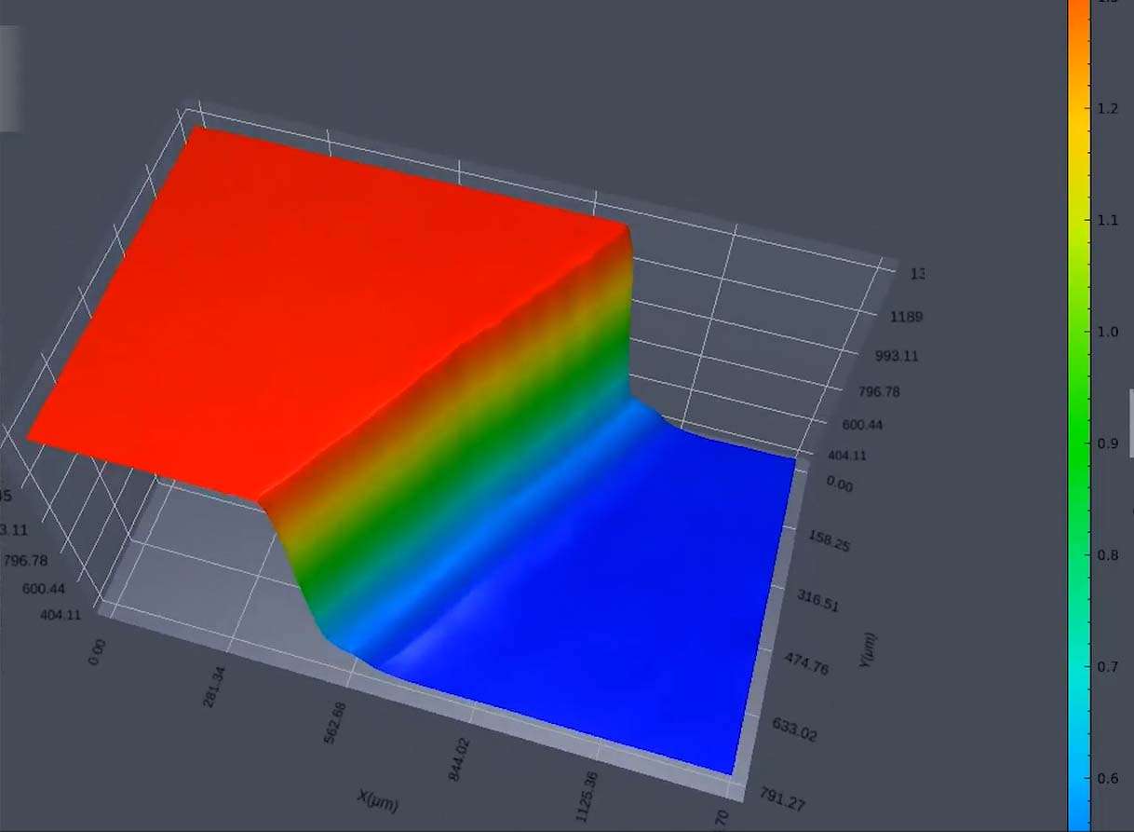This screenshot has width=1134, height=832.
Task: Click the gray panel tab at upper-left edge
Action: coord(9,78)
